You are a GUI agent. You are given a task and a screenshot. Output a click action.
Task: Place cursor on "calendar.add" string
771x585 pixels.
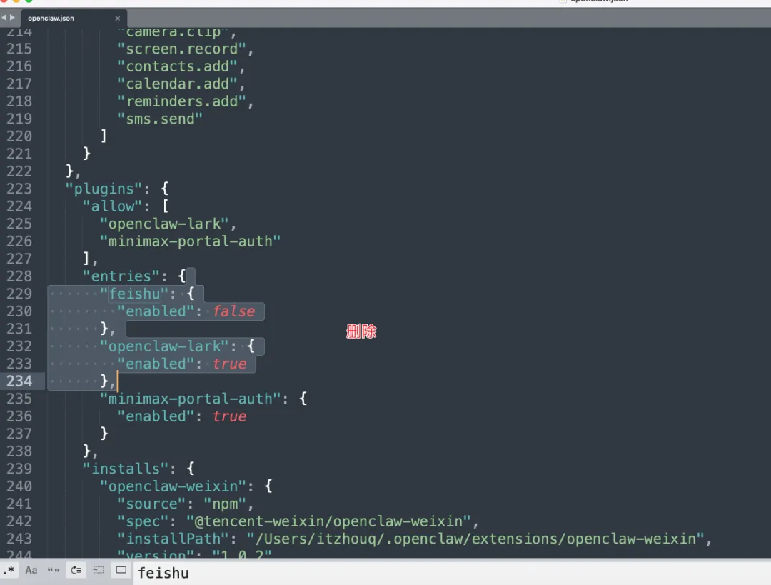tap(176, 84)
